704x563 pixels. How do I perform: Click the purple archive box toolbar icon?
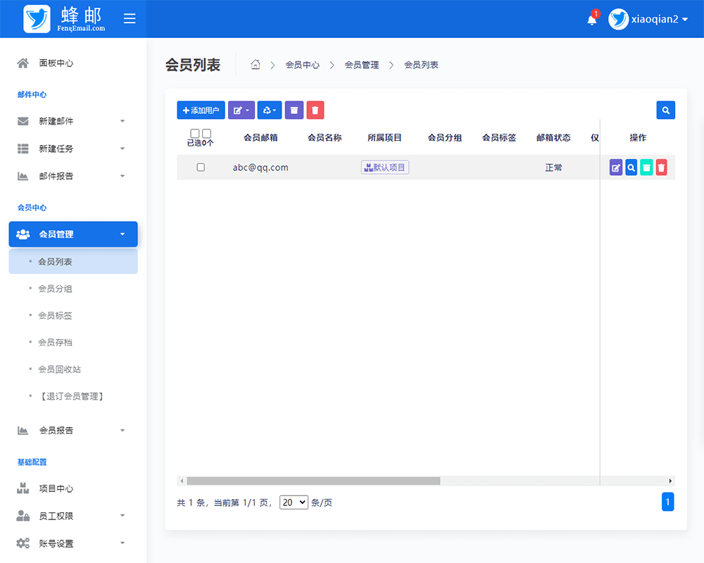click(294, 110)
